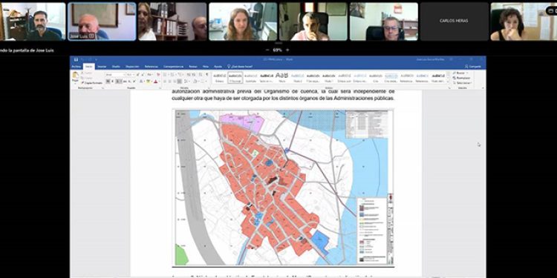This screenshot has height=278, width=557.
Task: Click the map image in the document
Action: [x=283, y=188]
